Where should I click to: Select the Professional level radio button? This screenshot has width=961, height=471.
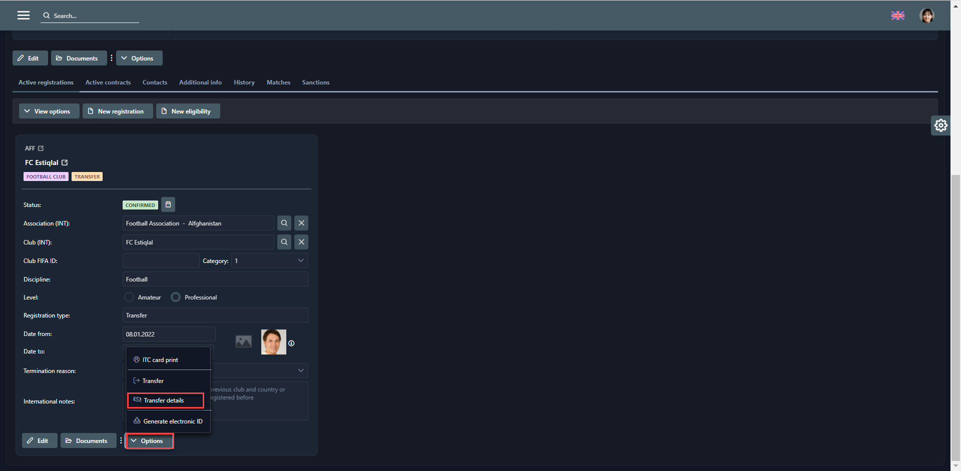[176, 297]
